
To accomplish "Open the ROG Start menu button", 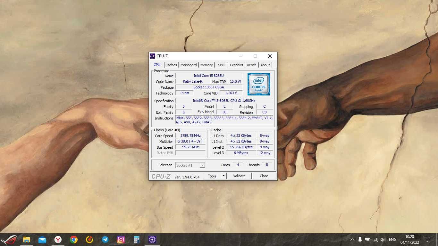I will click(8, 240).
